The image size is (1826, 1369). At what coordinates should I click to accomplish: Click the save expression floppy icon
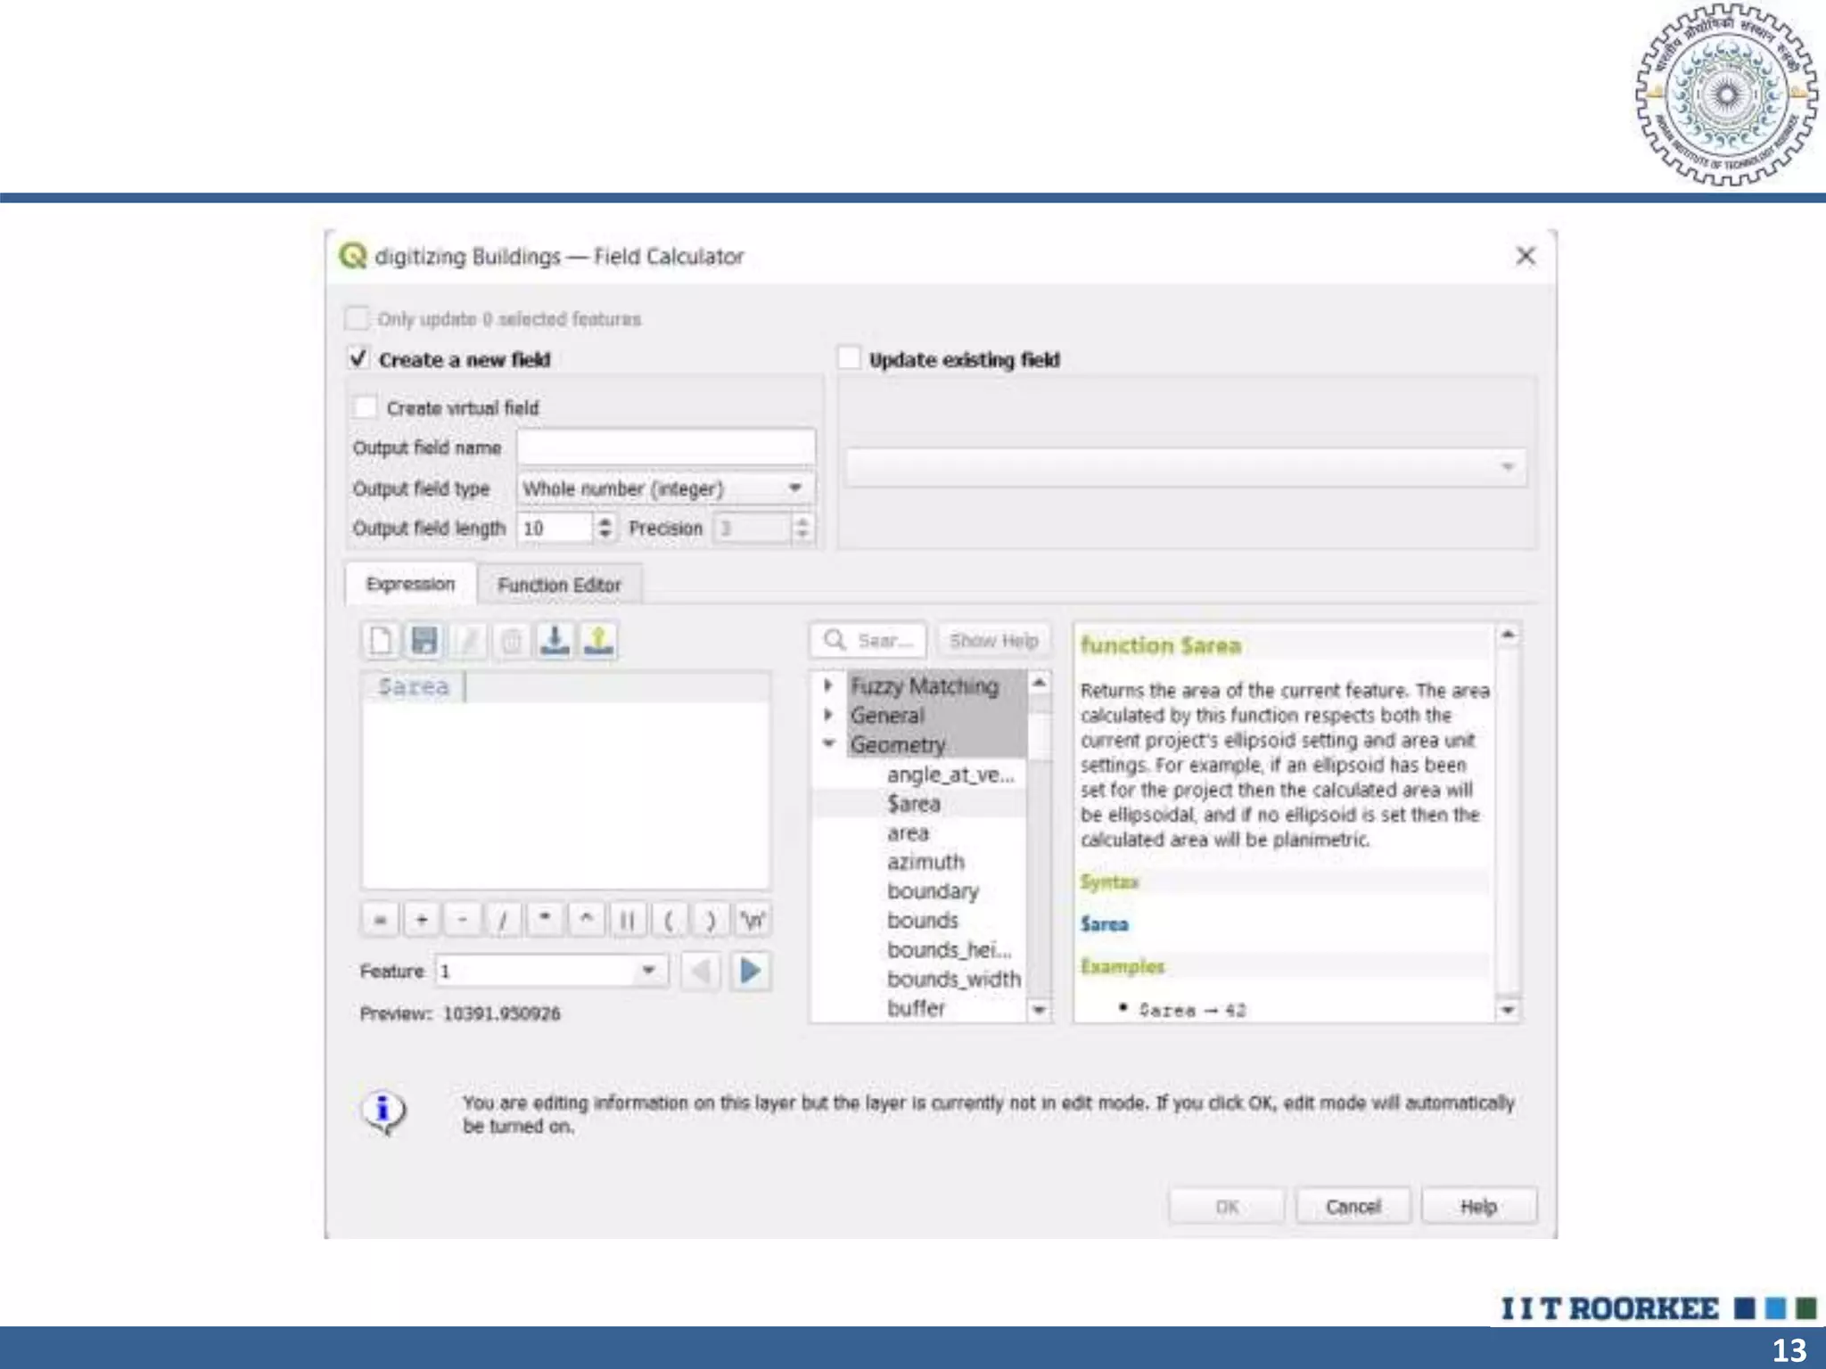[424, 641]
